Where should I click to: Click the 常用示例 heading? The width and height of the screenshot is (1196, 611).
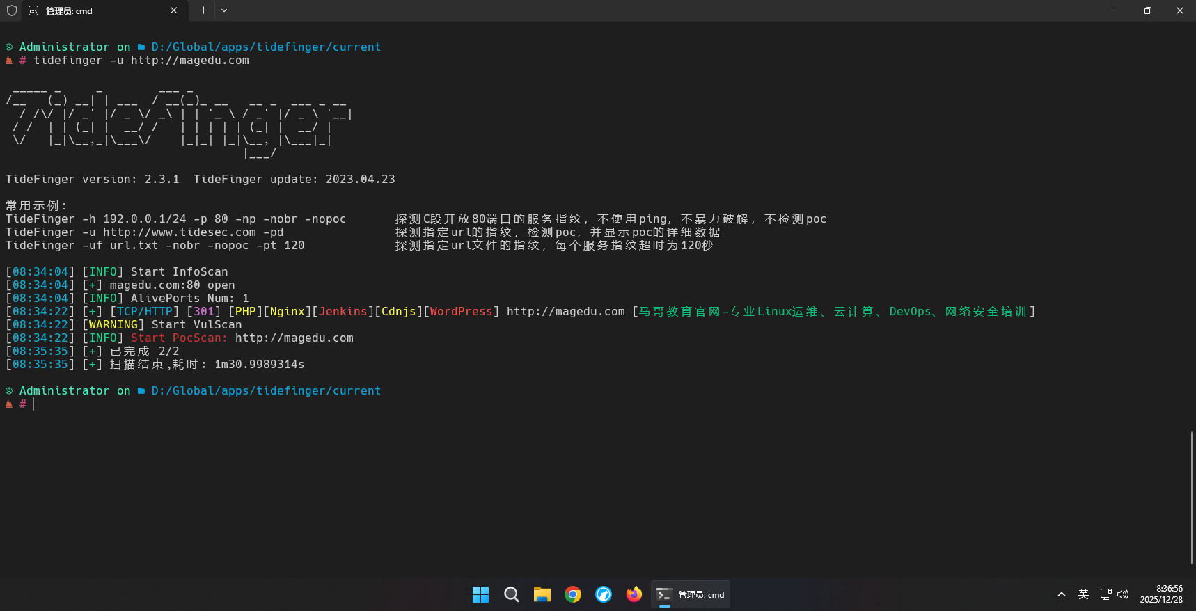pos(36,206)
